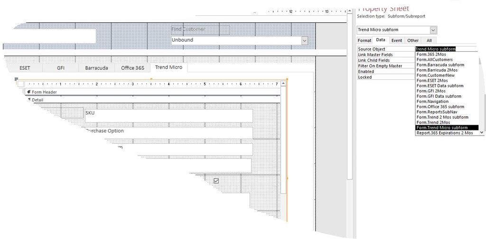The width and height of the screenshot is (486, 239).
Task: Open the All tab in Property Sheet
Action: (x=429, y=41)
